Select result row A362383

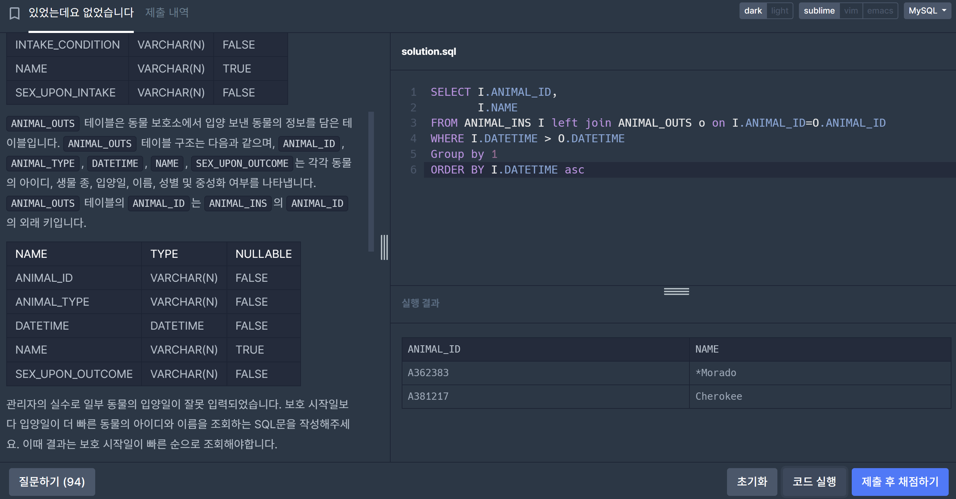pos(428,373)
